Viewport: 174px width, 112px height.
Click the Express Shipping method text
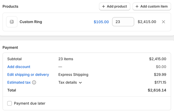[73, 75]
